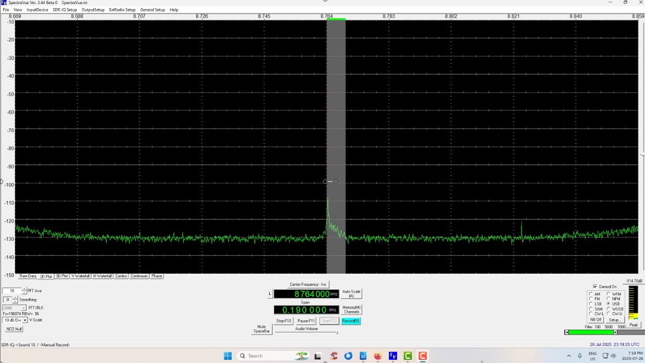645x363 pixels.
Task: Click filter bar left arrow handle
Action: 566,332
